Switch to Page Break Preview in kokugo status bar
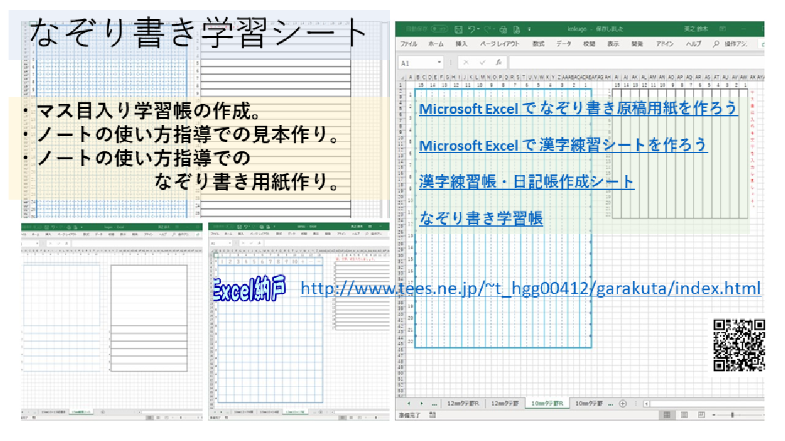785x441 pixels. (x=702, y=415)
